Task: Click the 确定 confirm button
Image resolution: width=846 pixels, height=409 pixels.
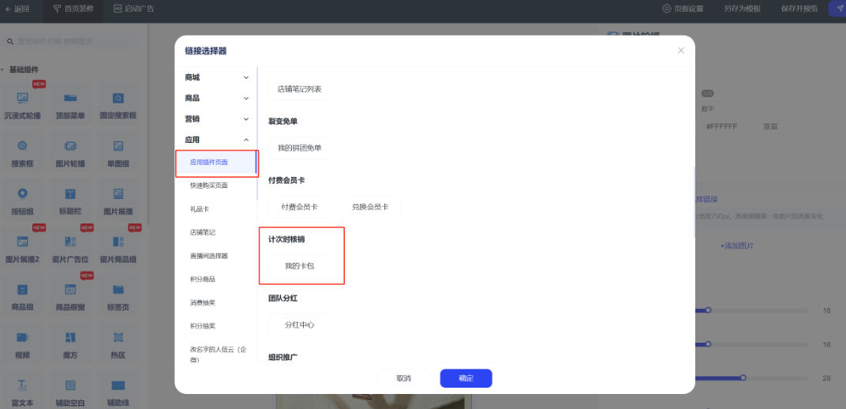Action: (466, 378)
